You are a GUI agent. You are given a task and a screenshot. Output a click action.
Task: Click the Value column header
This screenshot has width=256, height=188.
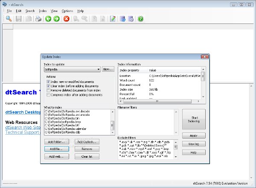coord(175,70)
